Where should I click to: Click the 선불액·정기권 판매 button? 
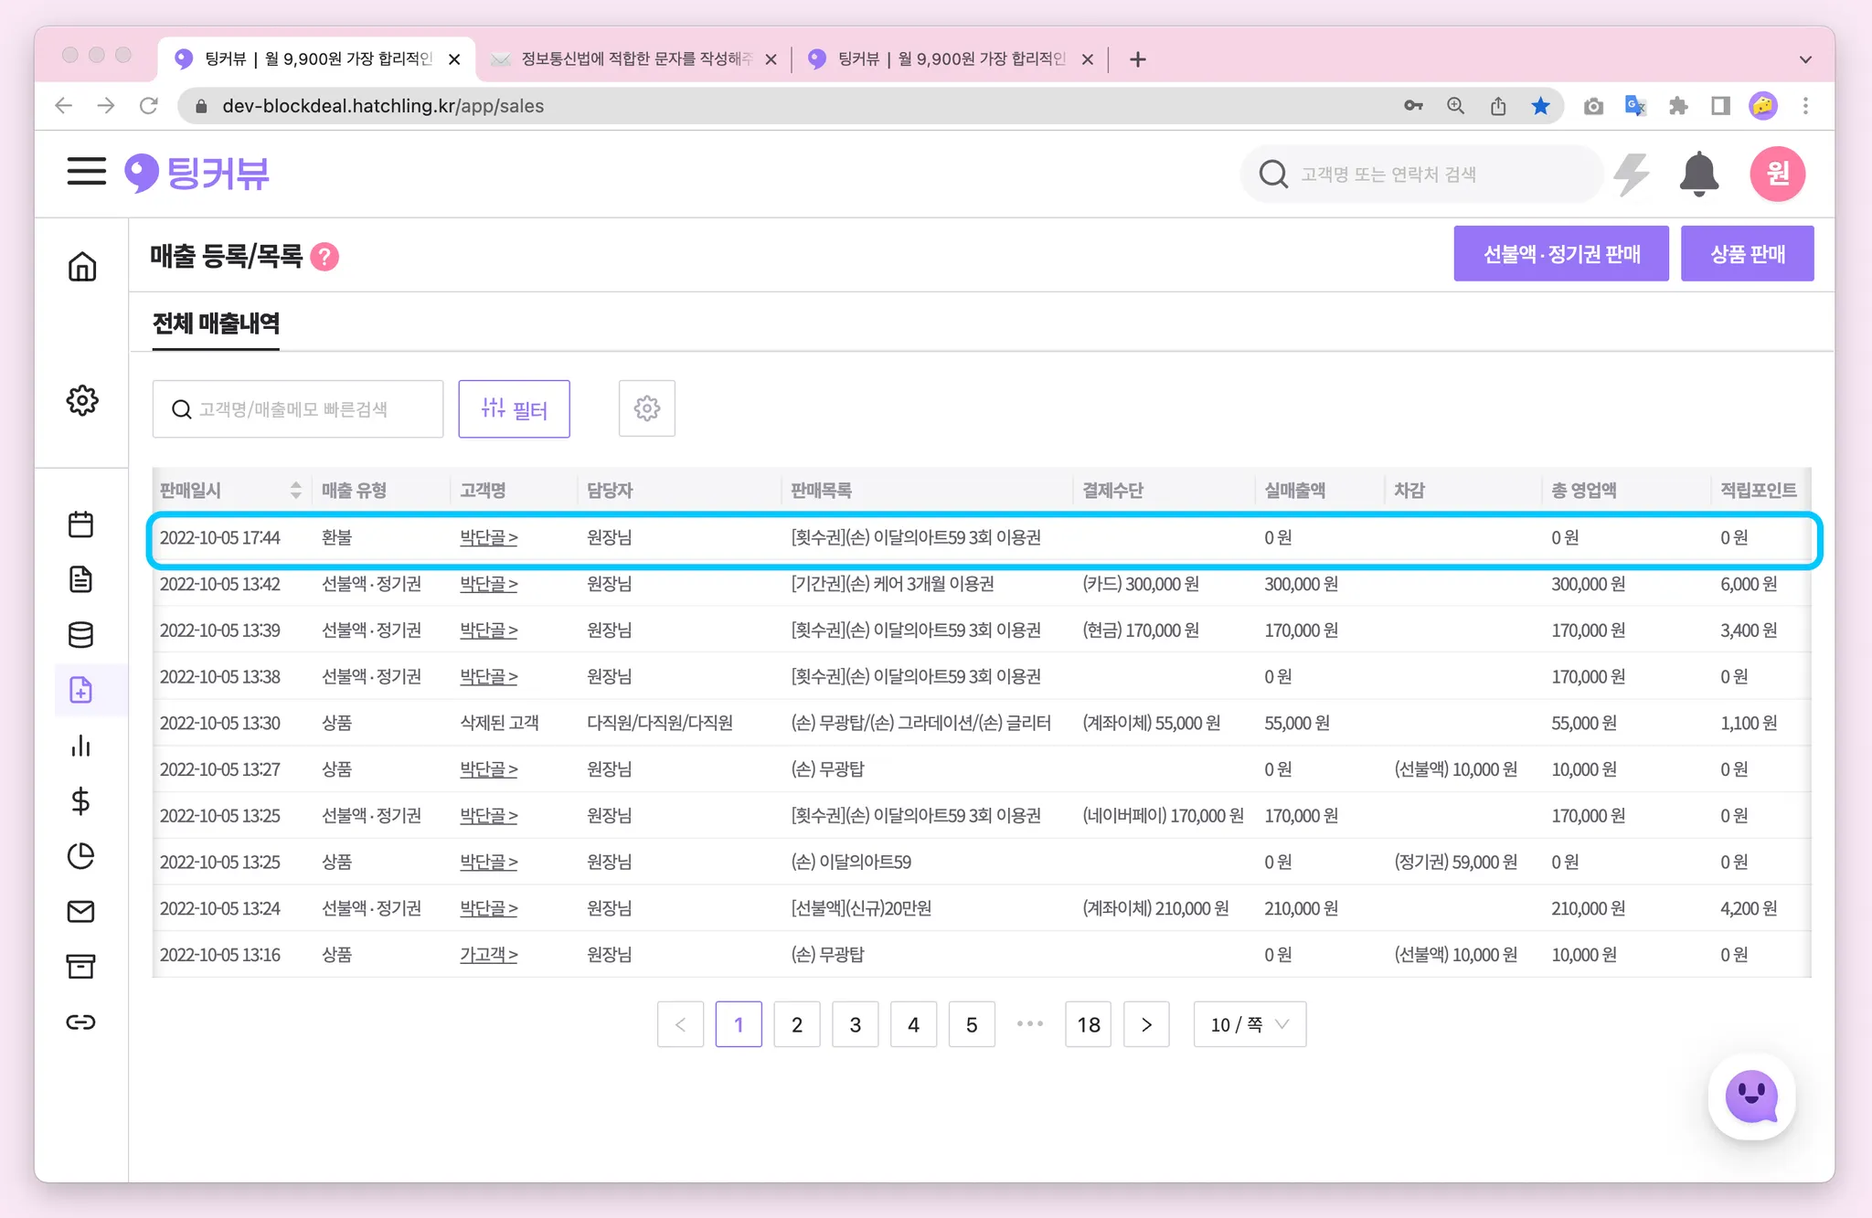coord(1560,254)
